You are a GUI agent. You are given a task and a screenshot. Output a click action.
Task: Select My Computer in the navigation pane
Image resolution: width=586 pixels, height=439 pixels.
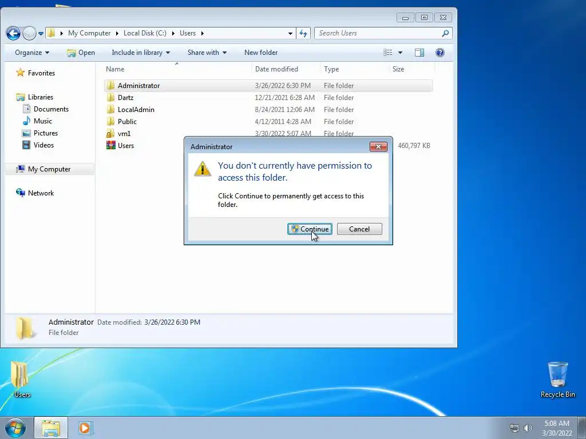point(49,169)
